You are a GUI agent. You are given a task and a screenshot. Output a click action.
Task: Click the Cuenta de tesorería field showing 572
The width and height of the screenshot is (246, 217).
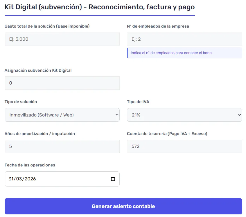pyautogui.click(x=184, y=146)
